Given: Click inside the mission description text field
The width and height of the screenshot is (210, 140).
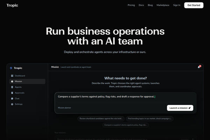Looking at the screenshot, I should click(126, 97).
